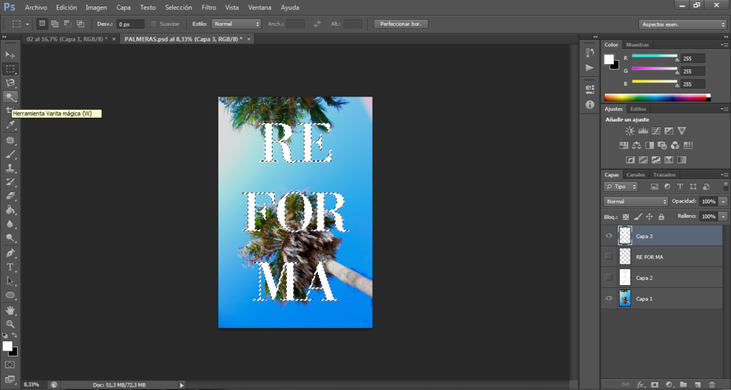Viewport: 731px width, 390px height.
Task: Select the Capa 2 layer thumbnail
Action: point(625,277)
